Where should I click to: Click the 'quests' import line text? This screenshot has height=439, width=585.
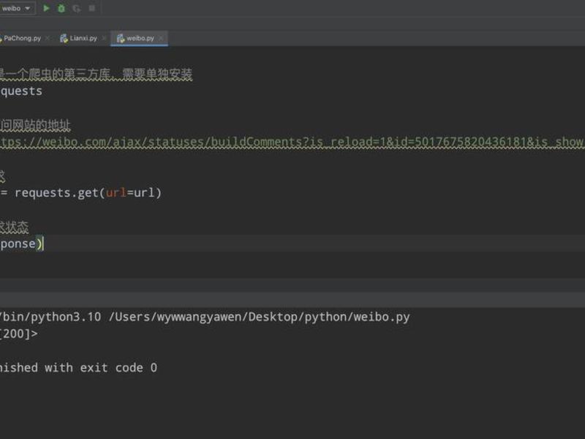(21, 91)
